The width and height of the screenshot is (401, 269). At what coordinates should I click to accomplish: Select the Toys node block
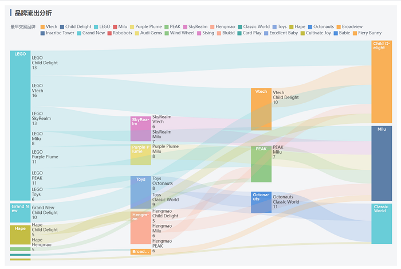[x=140, y=193]
